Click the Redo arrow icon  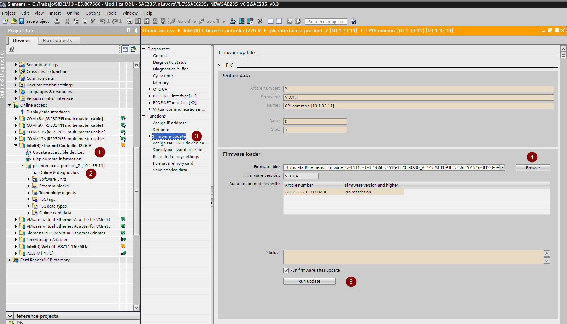click(x=115, y=21)
